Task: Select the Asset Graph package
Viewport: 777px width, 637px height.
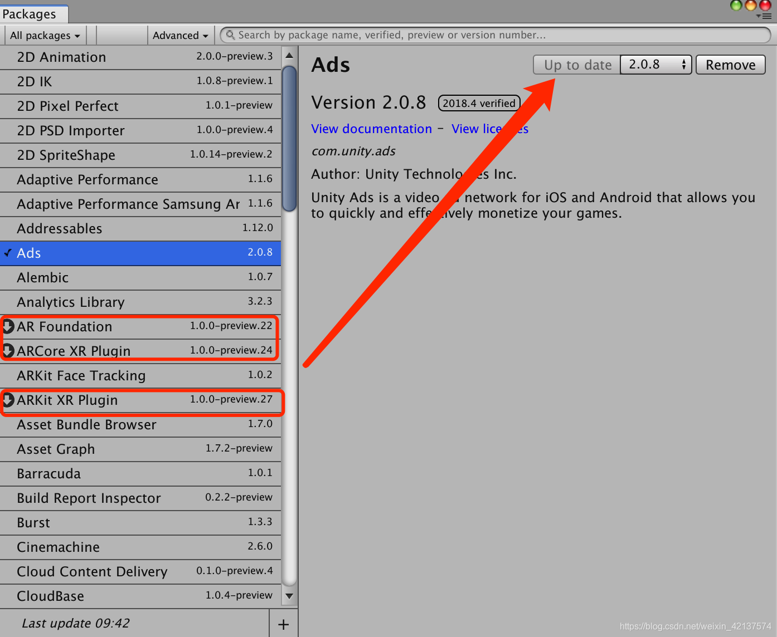Action: point(140,449)
